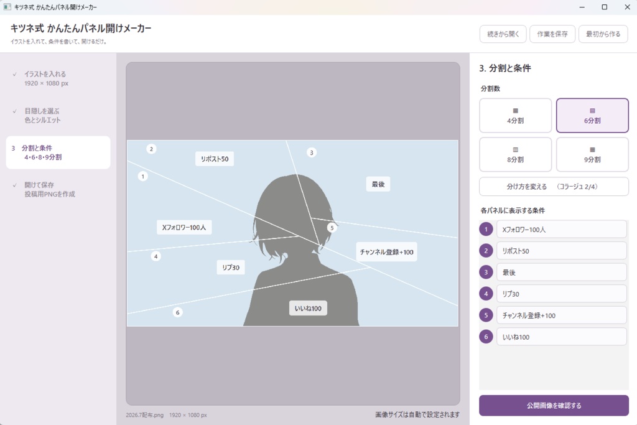Screen dimensions: 637x425
Task: Go to step イラストを入れる
Action: click(58, 78)
